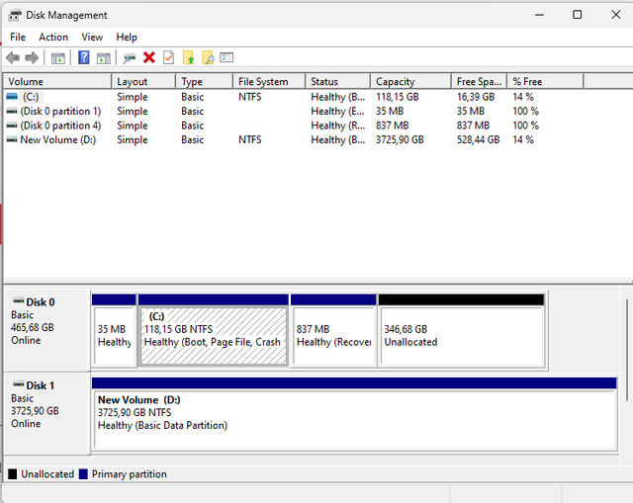This screenshot has height=503, width=633.
Task: Sort by the Capacity column header
Action: tap(411, 81)
